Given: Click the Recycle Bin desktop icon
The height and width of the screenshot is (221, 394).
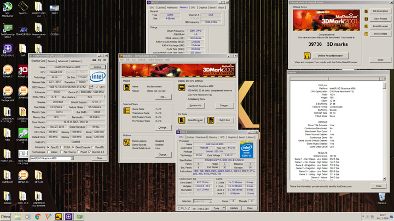Looking at the screenshot, I should tap(382, 196).
